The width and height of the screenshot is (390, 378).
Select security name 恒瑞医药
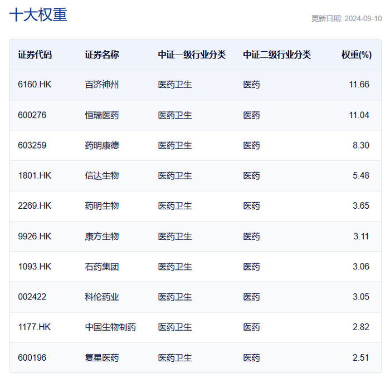click(102, 115)
